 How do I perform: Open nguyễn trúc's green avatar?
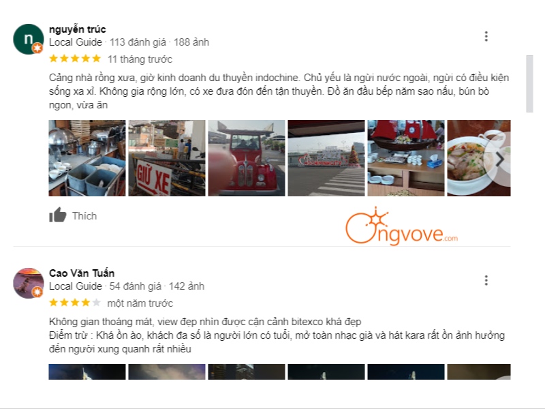[29, 39]
